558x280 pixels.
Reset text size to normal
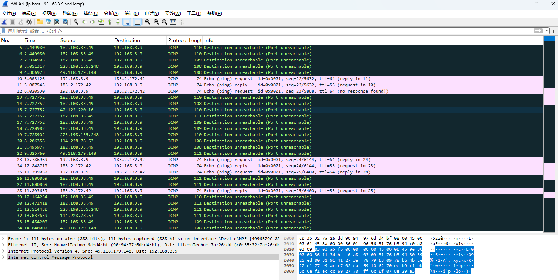pyautogui.click(x=165, y=22)
